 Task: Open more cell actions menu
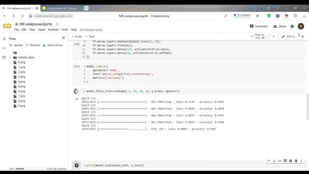[x=301, y=161]
